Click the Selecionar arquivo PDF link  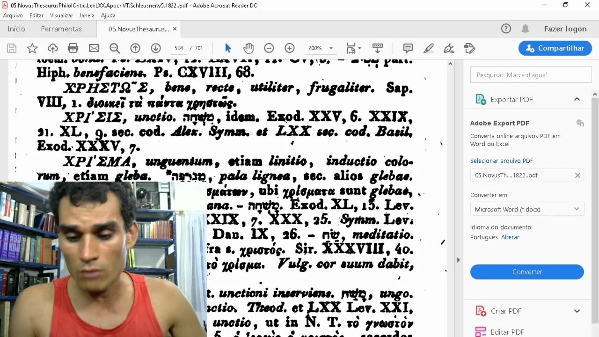point(501,161)
